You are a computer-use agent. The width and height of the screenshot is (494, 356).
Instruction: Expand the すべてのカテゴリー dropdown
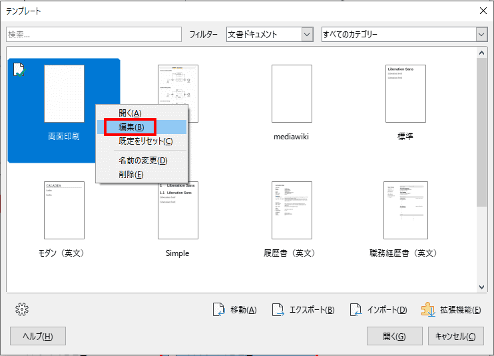(x=405, y=34)
